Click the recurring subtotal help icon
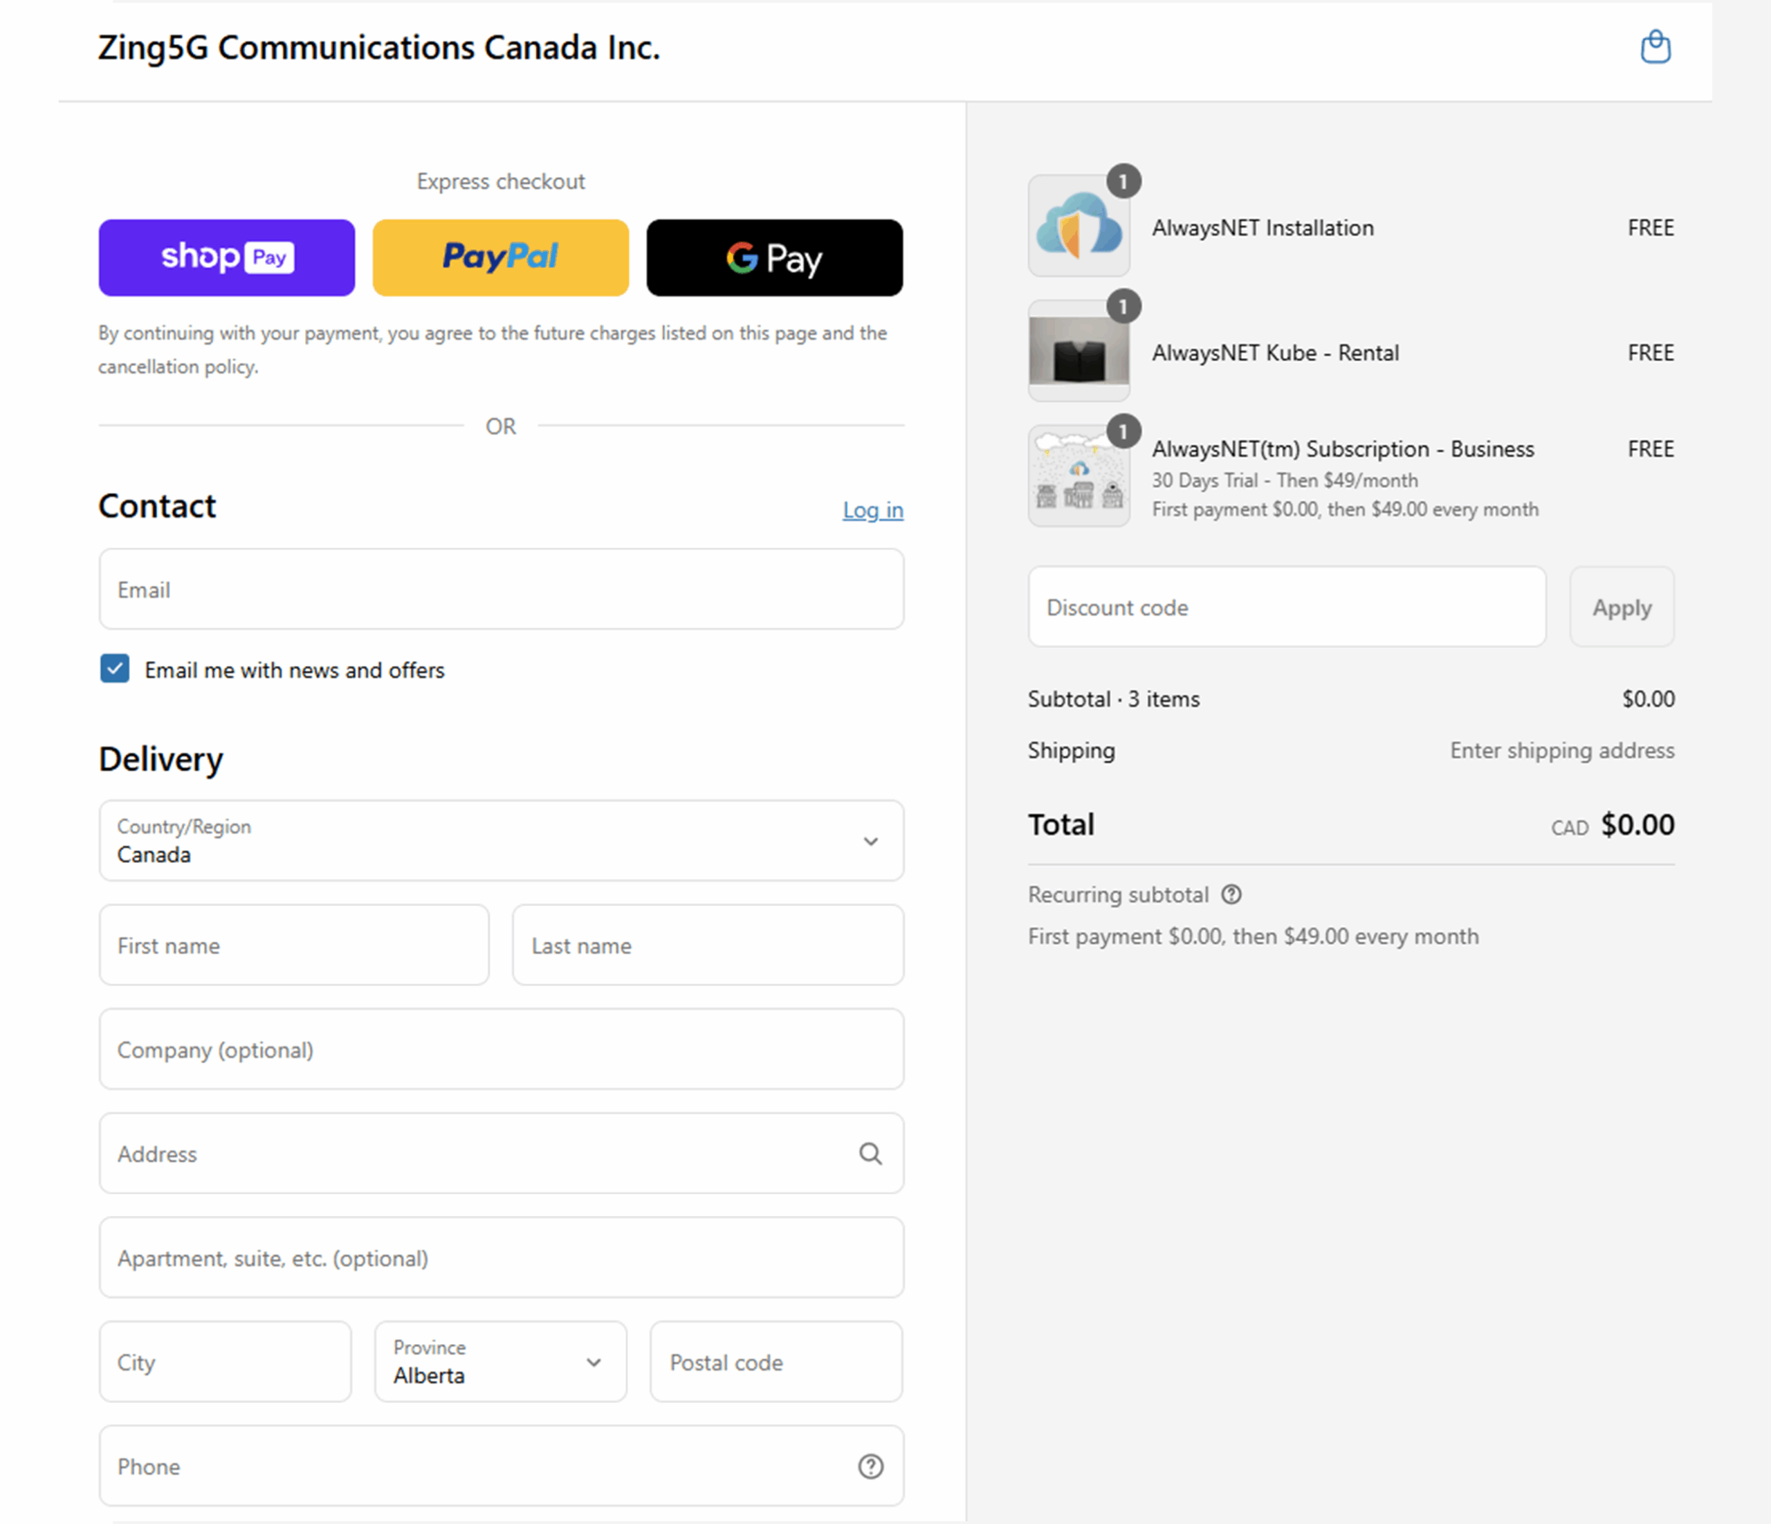 [x=1231, y=895]
